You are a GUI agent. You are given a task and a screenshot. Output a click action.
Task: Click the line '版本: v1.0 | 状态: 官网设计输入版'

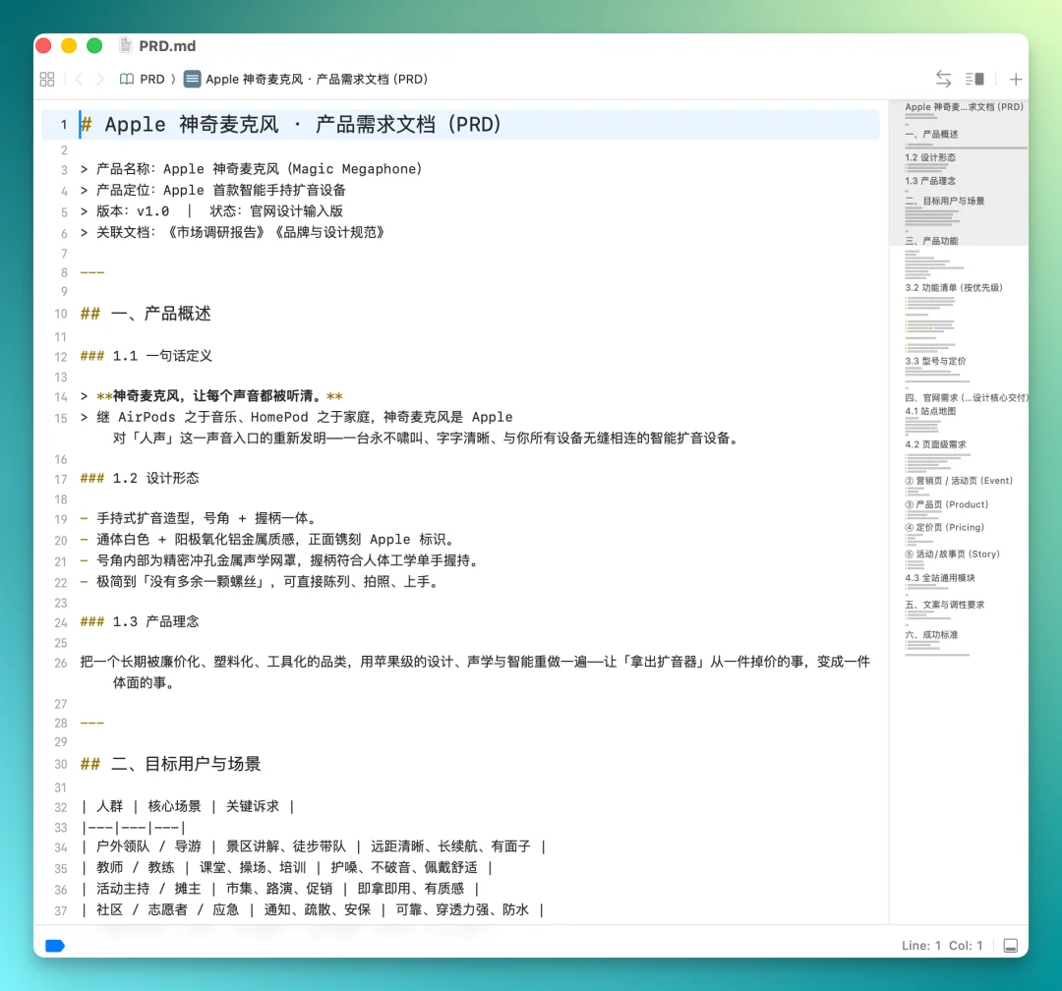(212, 210)
